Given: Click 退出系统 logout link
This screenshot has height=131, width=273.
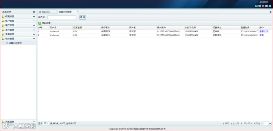Looking at the screenshot, I should (264, 2).
